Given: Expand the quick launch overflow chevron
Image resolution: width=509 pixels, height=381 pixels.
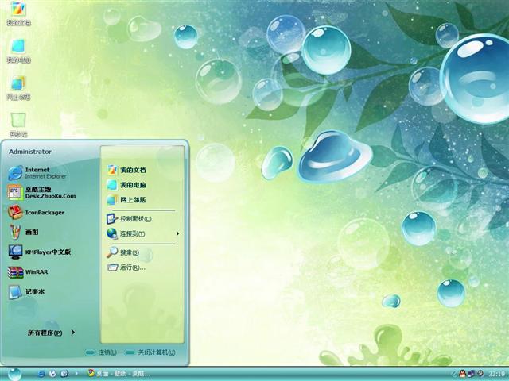Looking at the screenshot, I should click(x=76, y=374).
